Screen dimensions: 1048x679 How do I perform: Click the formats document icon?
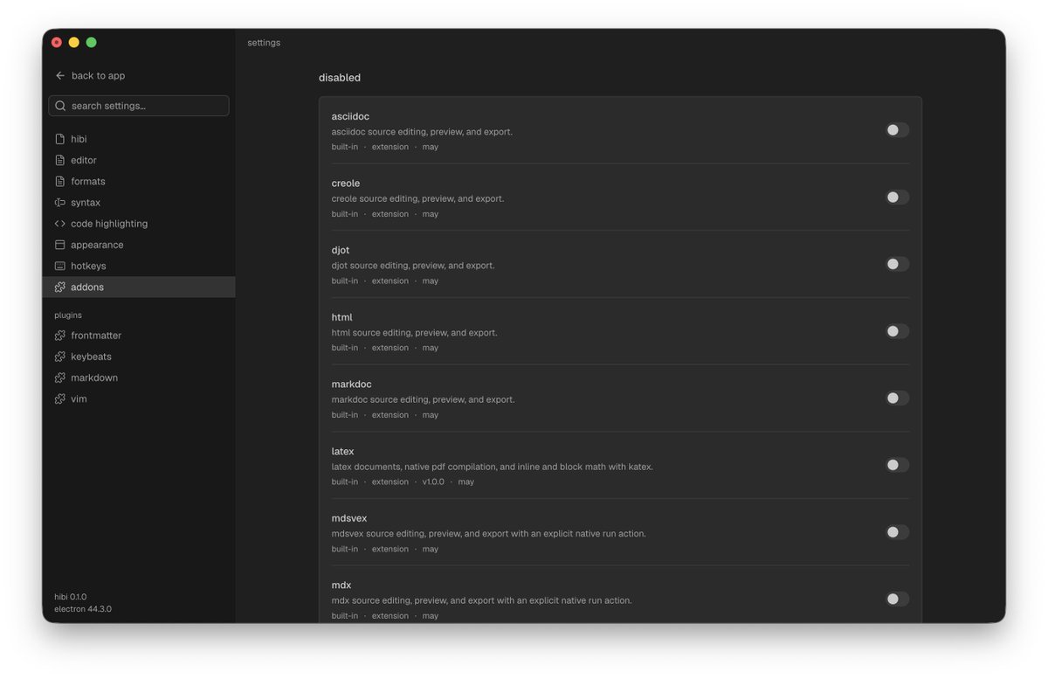[x=60, y=182]
